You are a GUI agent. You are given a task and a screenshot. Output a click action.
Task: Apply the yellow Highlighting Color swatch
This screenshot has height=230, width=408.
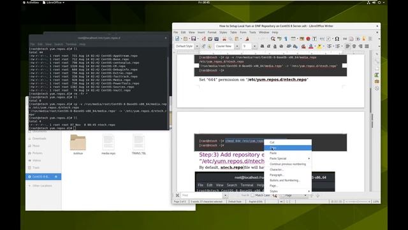click(319, 47)
